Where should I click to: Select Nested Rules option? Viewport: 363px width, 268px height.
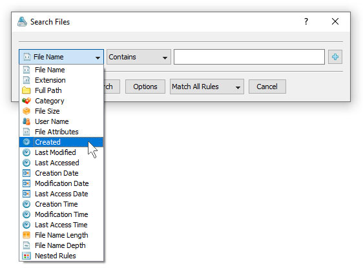61,256
